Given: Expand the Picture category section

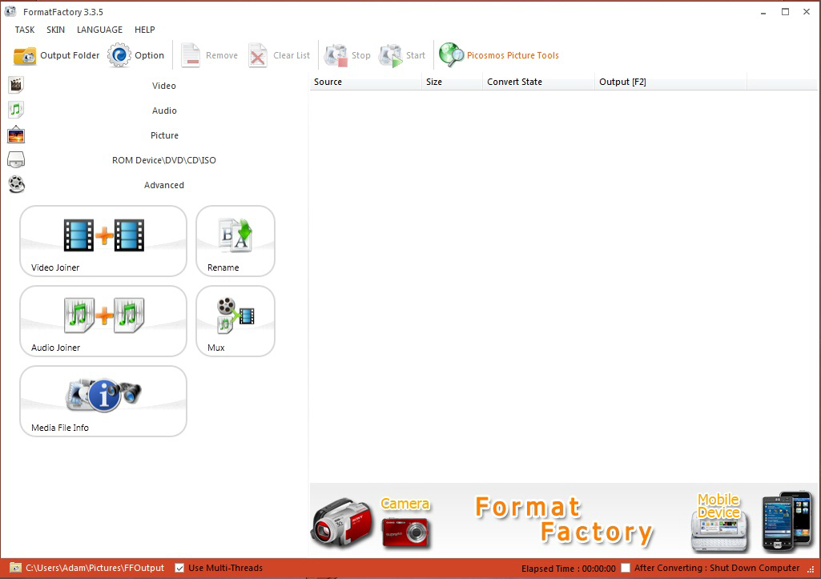Looking at the screenshot, I should 164,135.
